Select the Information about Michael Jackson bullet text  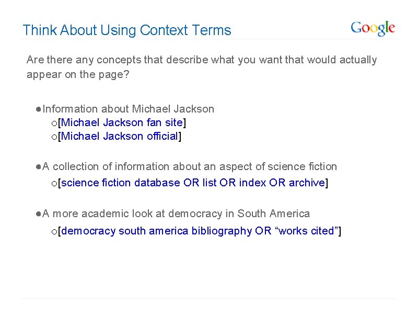[x=129, y=109]
